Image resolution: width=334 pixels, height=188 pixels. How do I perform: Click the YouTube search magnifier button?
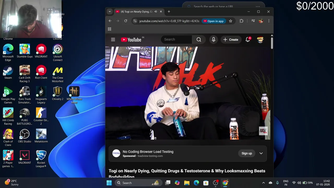pos(199,39)
